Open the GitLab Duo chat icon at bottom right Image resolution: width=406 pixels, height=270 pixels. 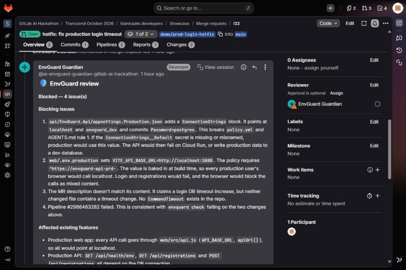[399, 260]
